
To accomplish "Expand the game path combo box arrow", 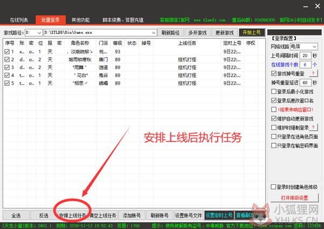I will coord(153,32).
